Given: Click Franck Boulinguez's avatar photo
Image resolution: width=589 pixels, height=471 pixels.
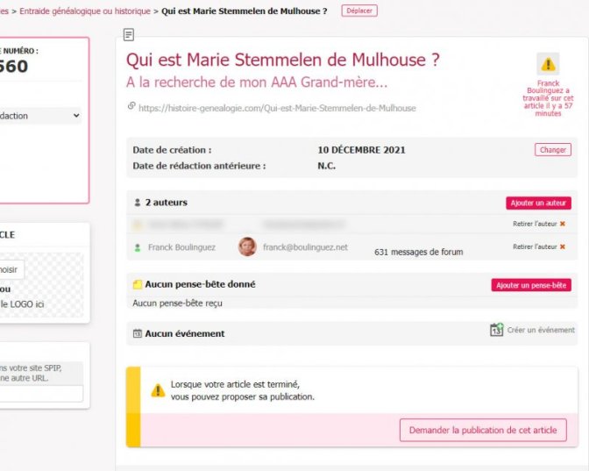Looking at the screenshot, I should tap(247, 246).
